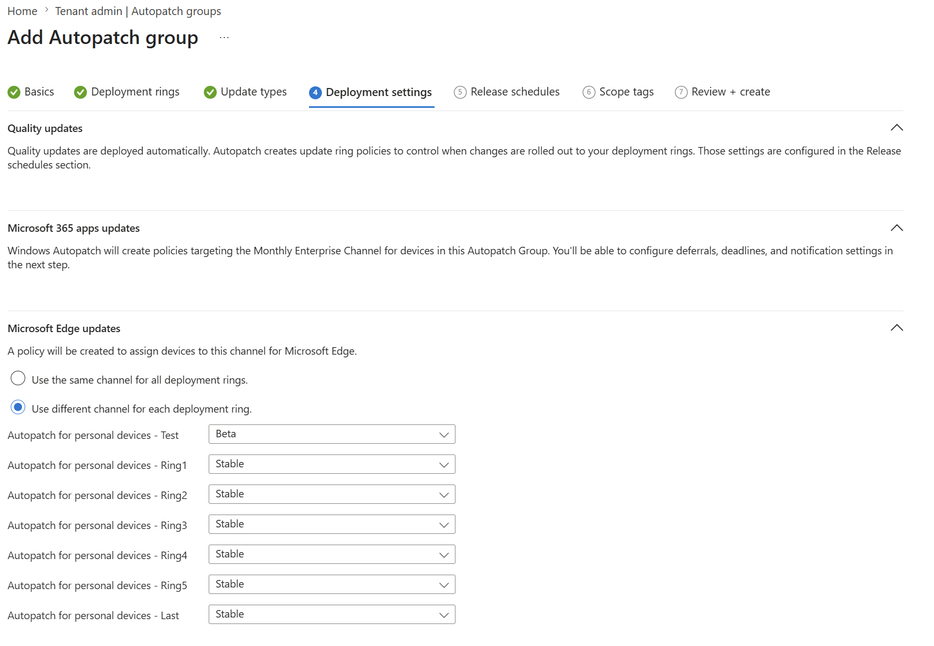This screenshot has width=934, height=646.
Task: Open the Last ring channel dropdown
Action: click(332, 614)
